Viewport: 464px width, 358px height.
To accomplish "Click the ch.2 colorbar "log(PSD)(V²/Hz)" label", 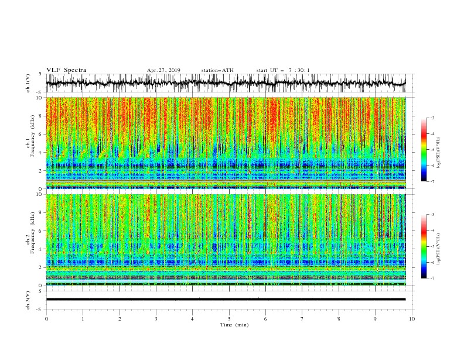I will pos(439,249).
